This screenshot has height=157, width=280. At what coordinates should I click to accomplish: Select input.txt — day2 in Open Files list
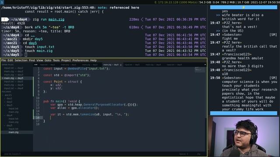[14, 68]
